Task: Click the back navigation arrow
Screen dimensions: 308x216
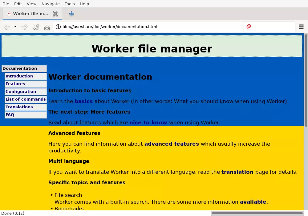Action: click(x=6, y=27)
